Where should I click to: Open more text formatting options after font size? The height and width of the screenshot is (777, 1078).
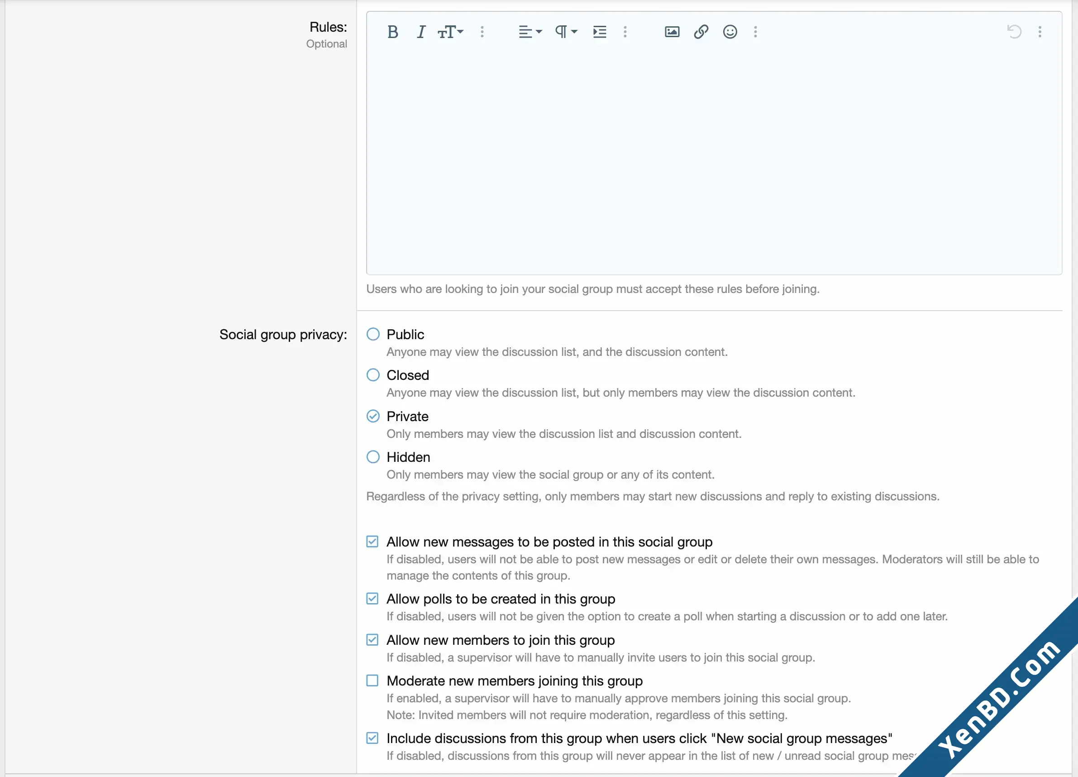pos(482,32)
